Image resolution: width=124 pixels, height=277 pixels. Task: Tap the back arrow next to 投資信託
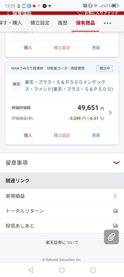[x=8, y=13]
